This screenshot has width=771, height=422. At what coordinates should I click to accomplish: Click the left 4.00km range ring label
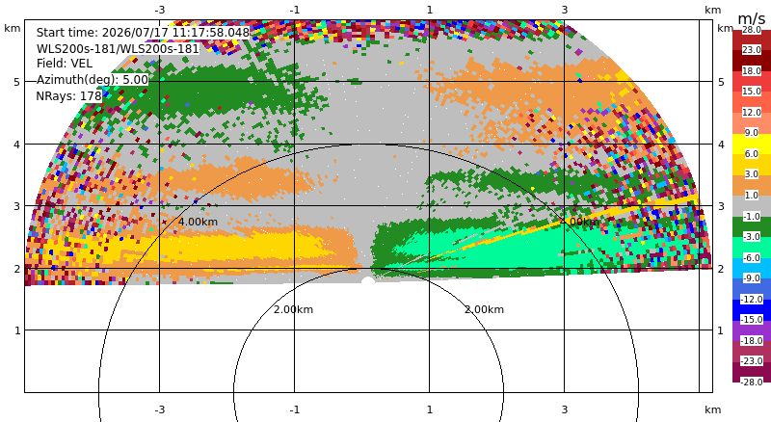click(198, 222)
